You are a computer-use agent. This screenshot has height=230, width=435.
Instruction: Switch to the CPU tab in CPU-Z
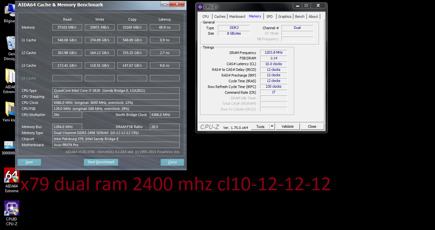[x=206, y=17]
